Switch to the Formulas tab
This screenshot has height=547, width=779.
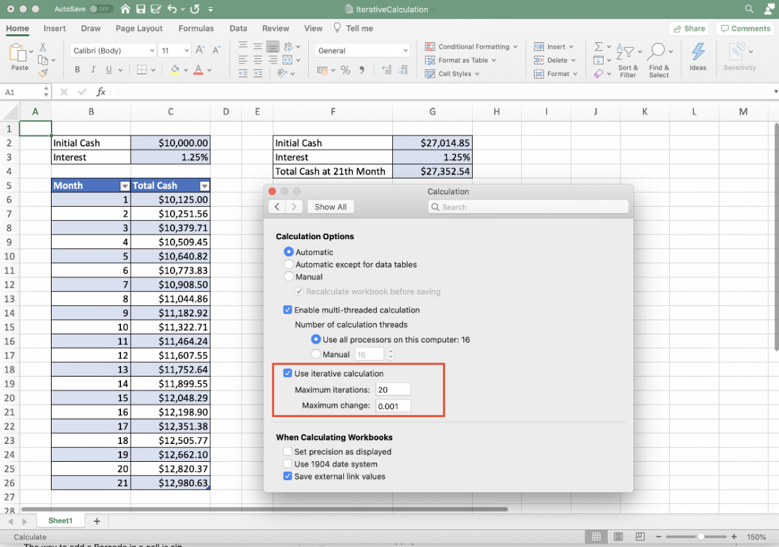(196, 28)
